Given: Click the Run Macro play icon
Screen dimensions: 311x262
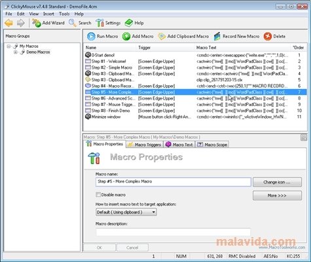Looking at the screenshot, I should point(91,37).
